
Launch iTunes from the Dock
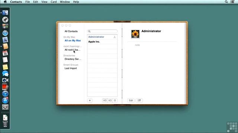[x=5, y=93]
